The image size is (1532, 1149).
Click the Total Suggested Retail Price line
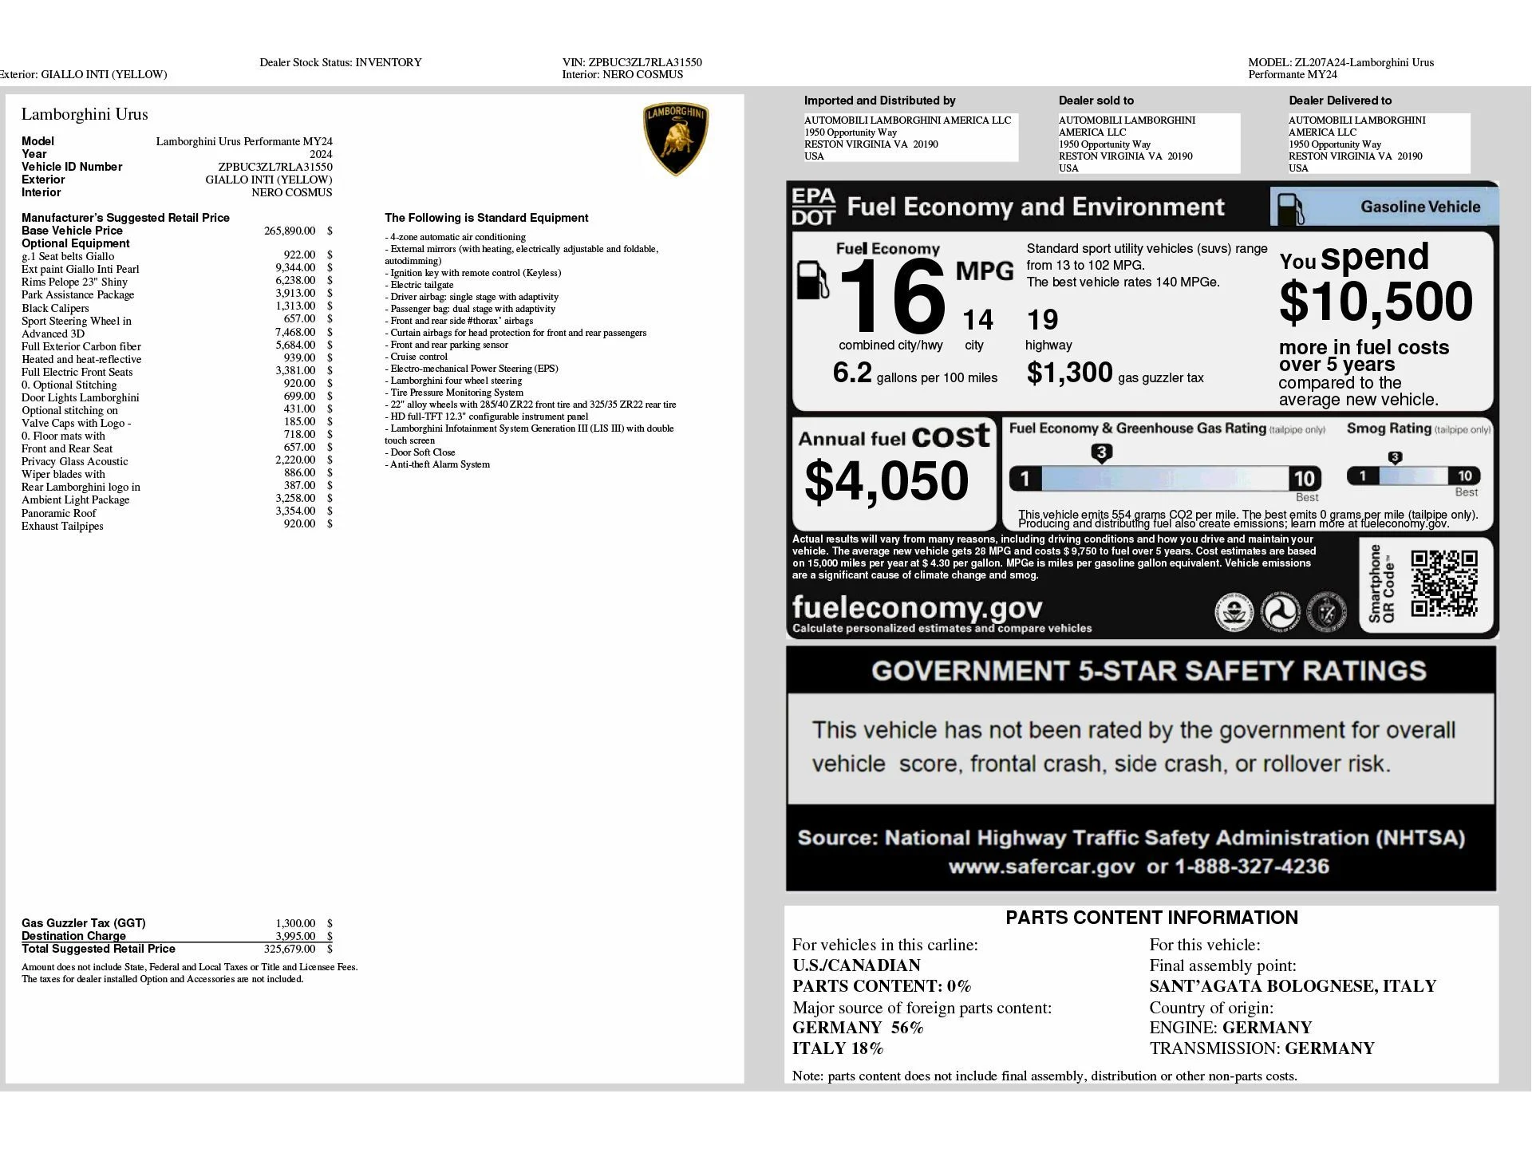point(98,949)
